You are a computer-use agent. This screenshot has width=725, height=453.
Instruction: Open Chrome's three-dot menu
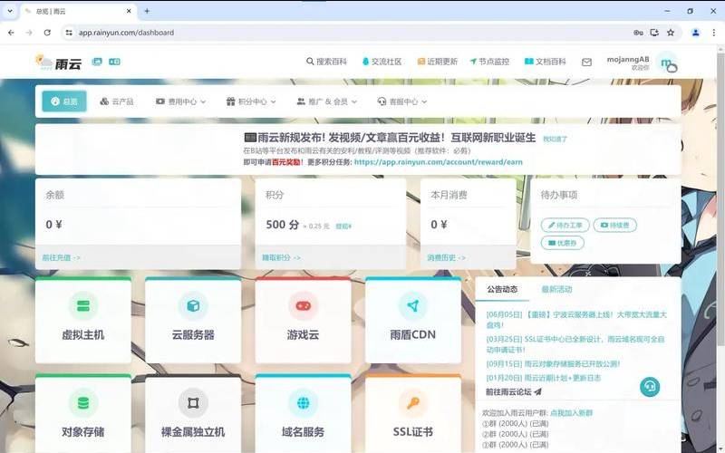tap(713, 33)
